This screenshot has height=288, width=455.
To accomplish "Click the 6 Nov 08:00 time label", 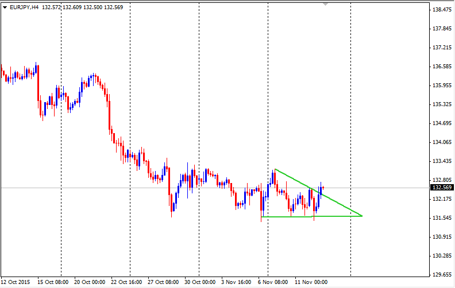I will [x=273, y=282].
